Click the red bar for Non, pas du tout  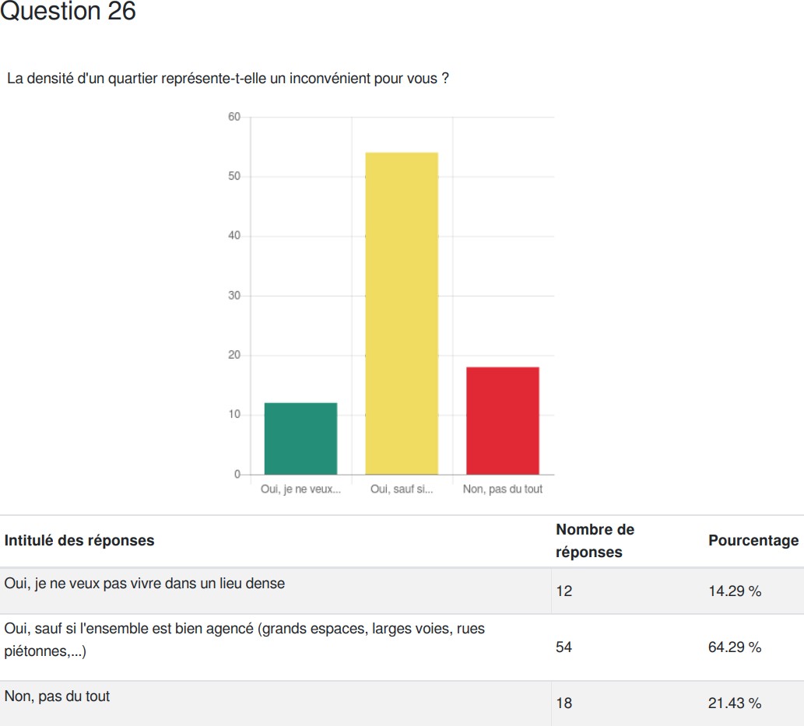tap(503, 420)
